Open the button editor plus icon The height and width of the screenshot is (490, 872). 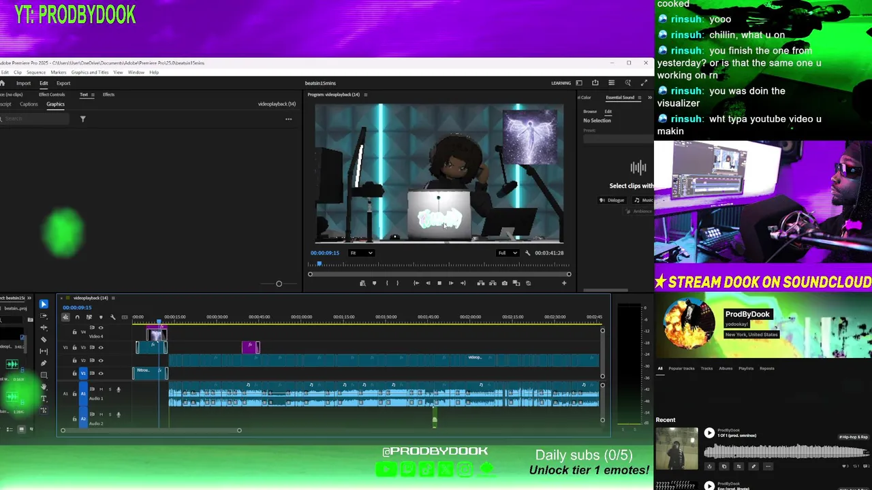(564, 283)
